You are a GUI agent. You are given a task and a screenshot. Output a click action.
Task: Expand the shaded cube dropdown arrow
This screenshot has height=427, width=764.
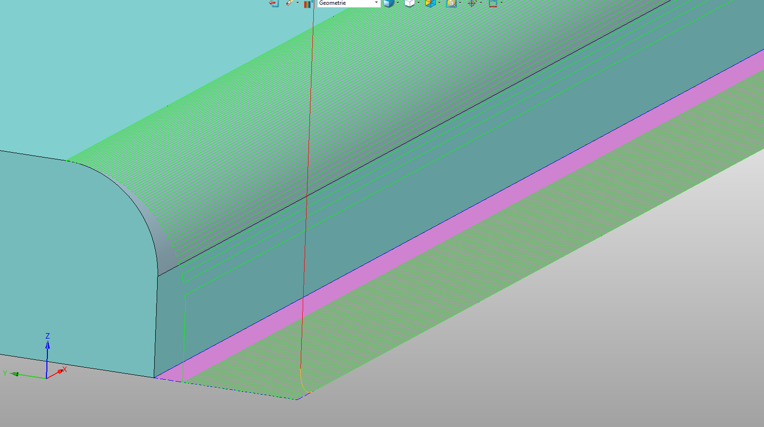click(398, 3)
